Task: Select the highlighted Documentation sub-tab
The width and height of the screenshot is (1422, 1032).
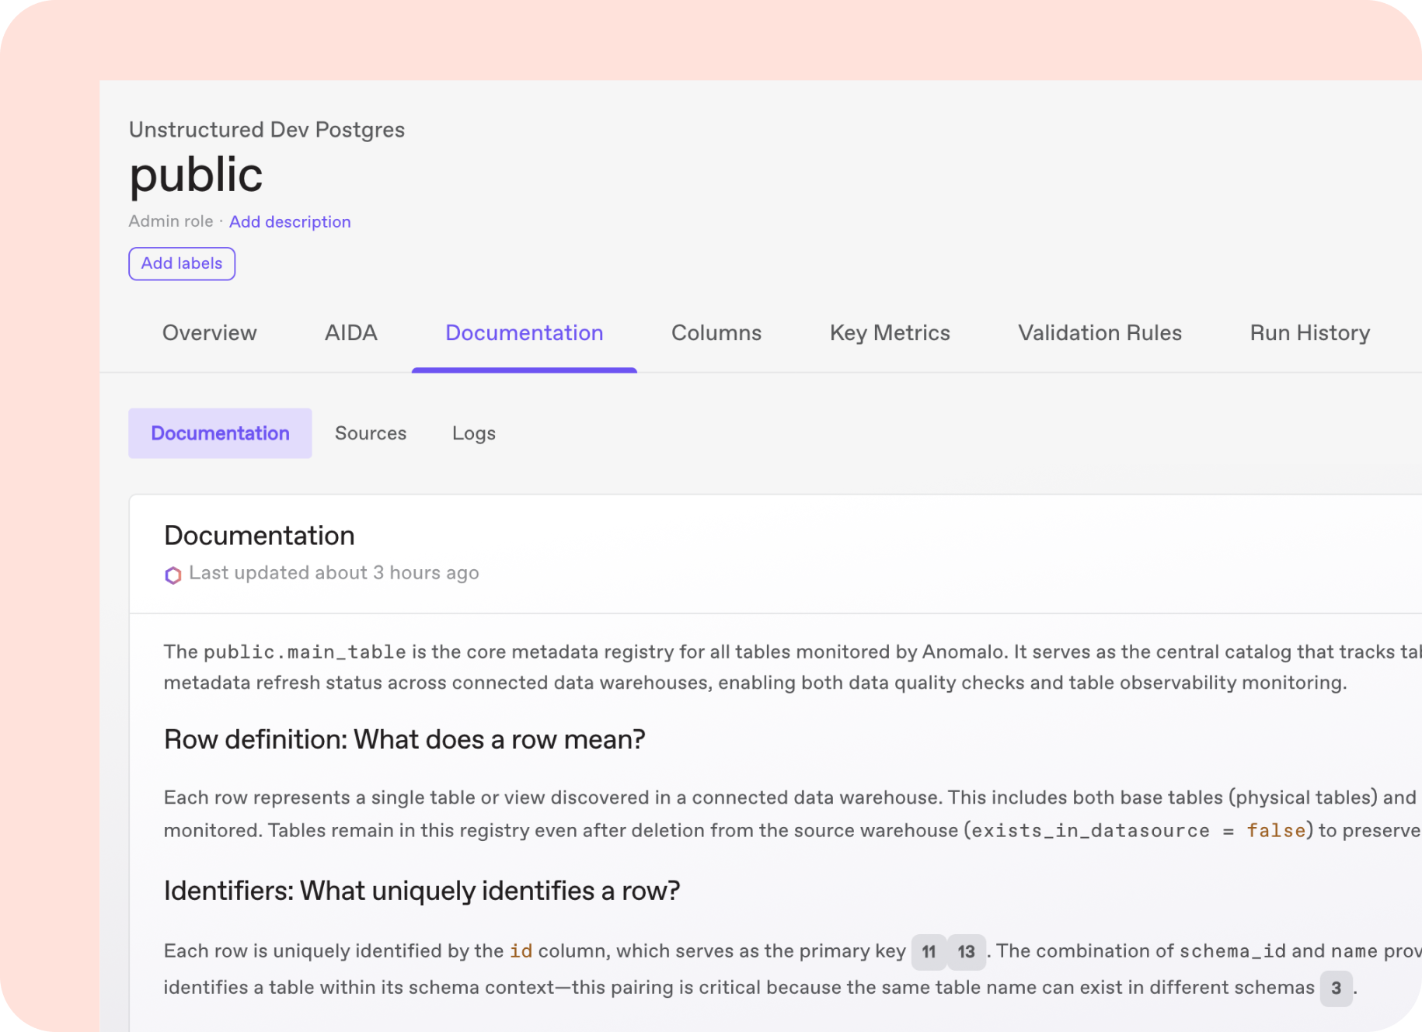Action: pos(220,433)
